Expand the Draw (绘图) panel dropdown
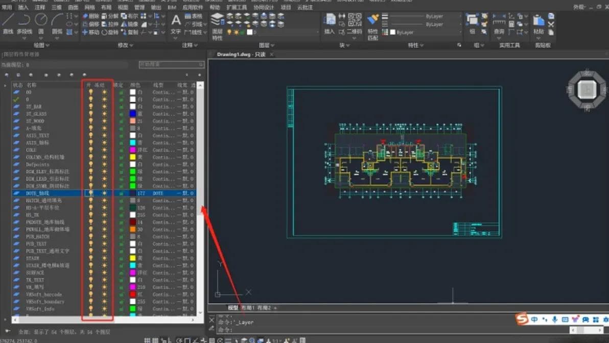 point(41,45)
